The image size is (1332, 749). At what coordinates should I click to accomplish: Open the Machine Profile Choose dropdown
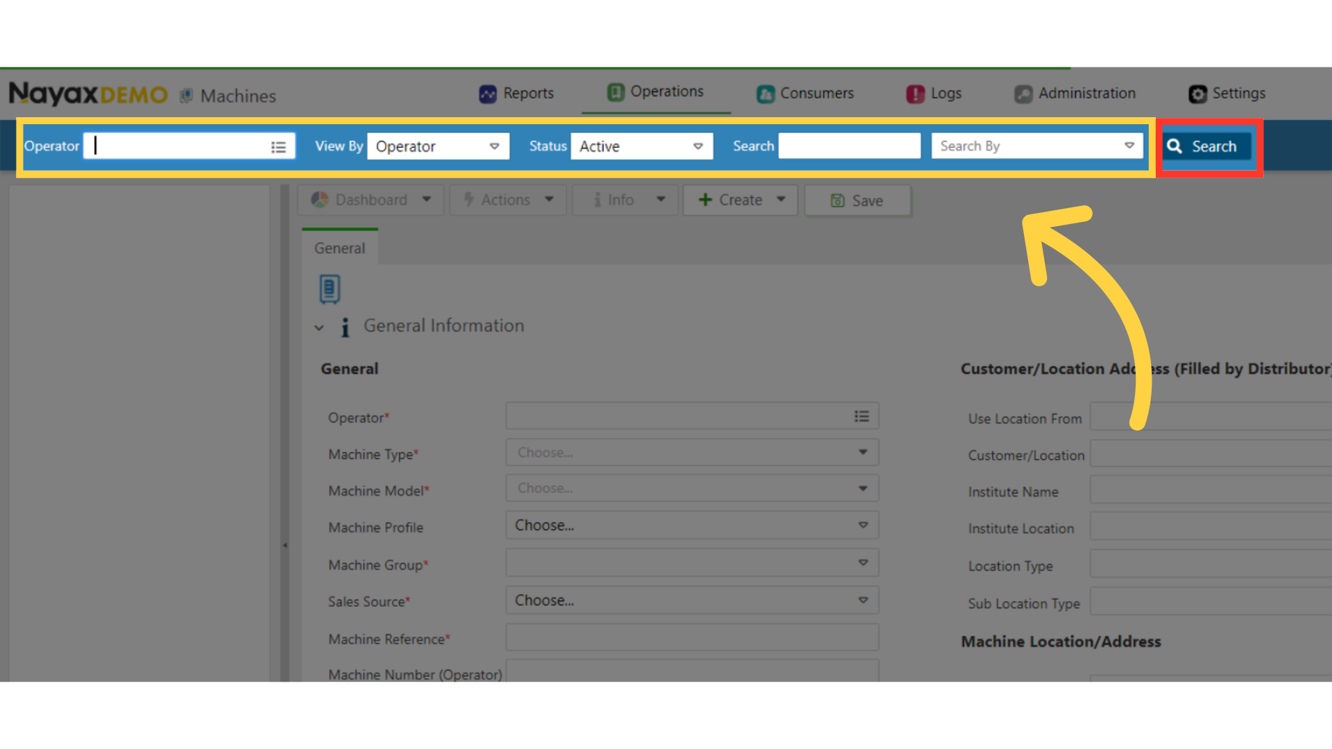click(x=692, y=526)
